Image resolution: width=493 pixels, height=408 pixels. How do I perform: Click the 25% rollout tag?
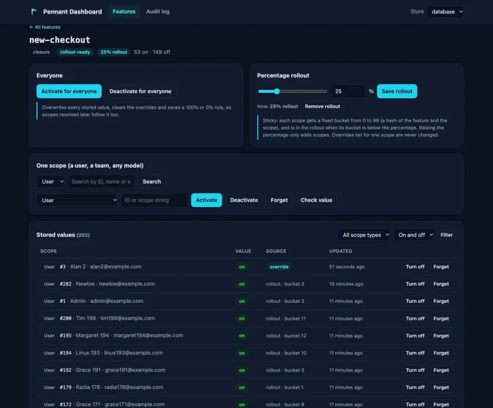pos(114,52)
